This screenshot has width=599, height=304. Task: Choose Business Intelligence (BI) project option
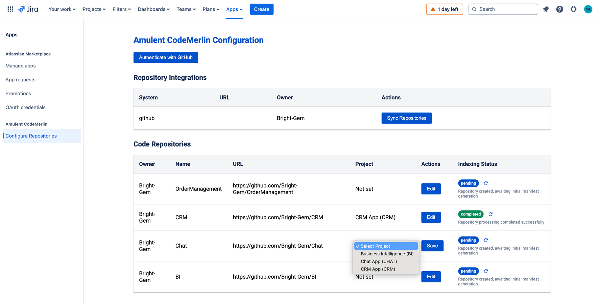coord(386,254)
